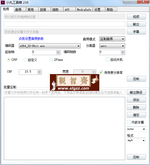Viewport: 150px width, 165px height.
Task: Click the batch file list box
Action: [64, 128]
